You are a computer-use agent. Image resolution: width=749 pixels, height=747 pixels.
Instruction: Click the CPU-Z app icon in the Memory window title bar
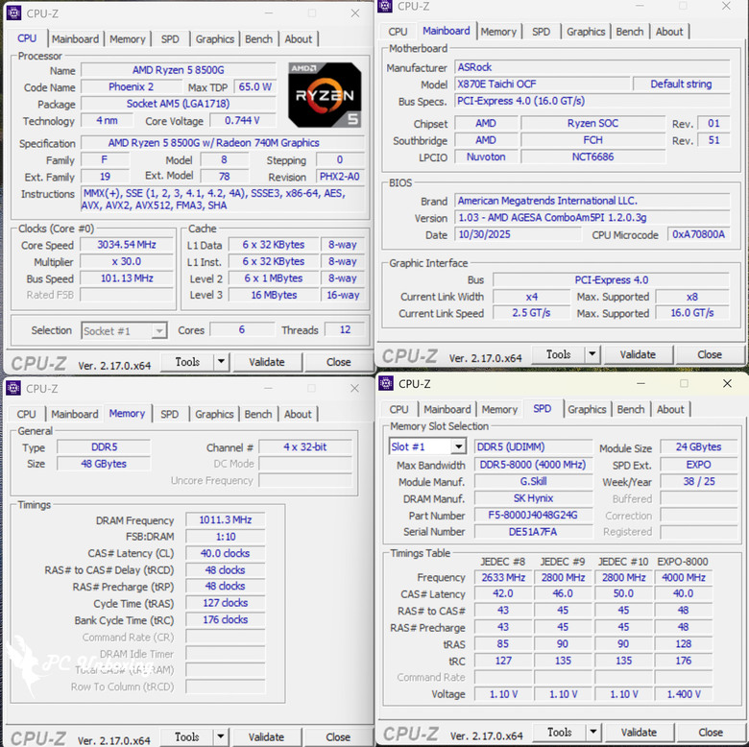point(13,388)
